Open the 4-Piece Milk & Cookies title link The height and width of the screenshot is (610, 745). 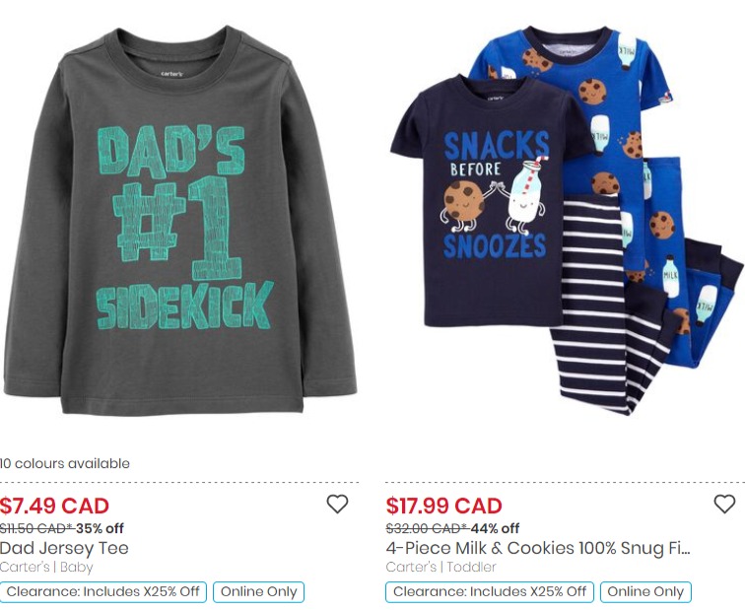tap(538, 548)
